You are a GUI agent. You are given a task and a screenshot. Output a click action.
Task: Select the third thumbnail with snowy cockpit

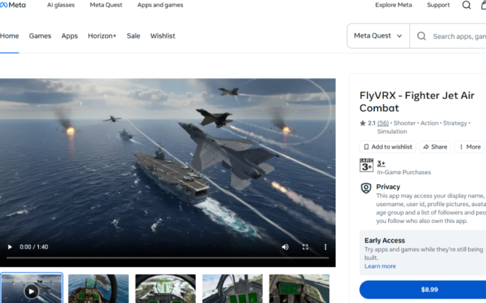tap(165, 288)
